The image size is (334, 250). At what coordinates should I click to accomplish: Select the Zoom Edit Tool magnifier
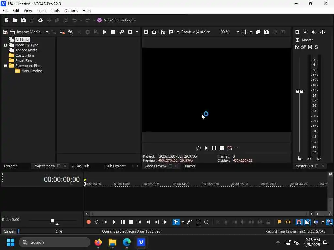pos(206,222)
